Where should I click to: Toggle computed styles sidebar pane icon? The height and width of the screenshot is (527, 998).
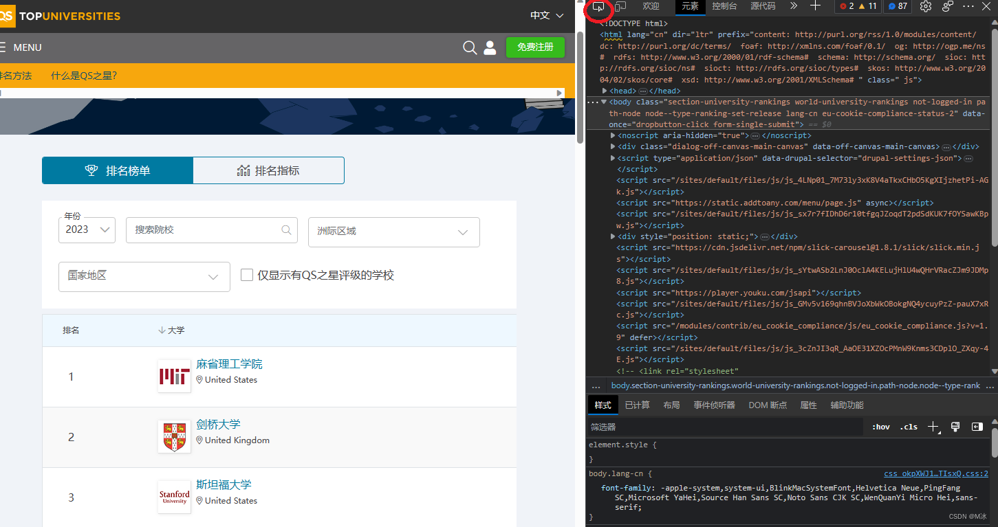(x=977, y=427)
